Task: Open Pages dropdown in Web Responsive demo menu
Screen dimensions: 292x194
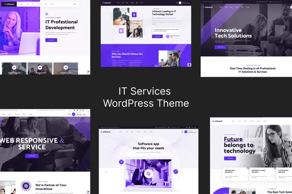Action: [9, 114]
